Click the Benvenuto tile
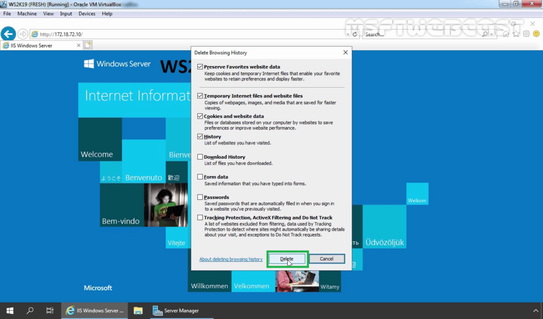This screenshot has height=319, width=543. [144, 161]
